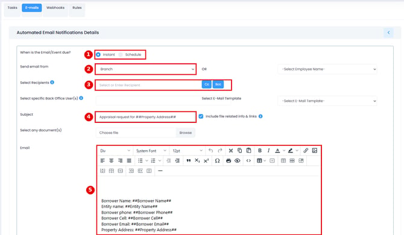Screen dimensions: 404x235
Task: Insert an image into the email body
Action: coord(315,151)
